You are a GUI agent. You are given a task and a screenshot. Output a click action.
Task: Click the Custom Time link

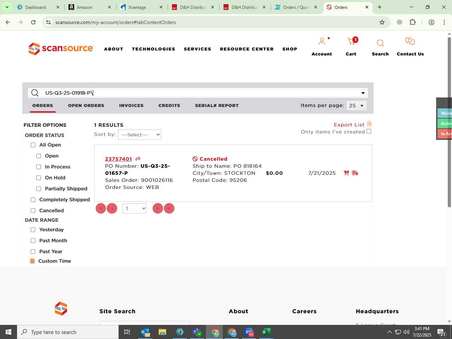pos(55,261)
